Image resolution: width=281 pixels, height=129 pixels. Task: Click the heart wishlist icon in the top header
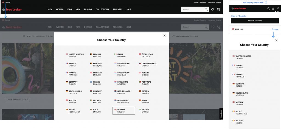[x=212, y=9]
